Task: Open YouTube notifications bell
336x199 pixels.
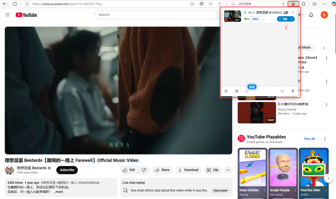Action: coord(311,15)
